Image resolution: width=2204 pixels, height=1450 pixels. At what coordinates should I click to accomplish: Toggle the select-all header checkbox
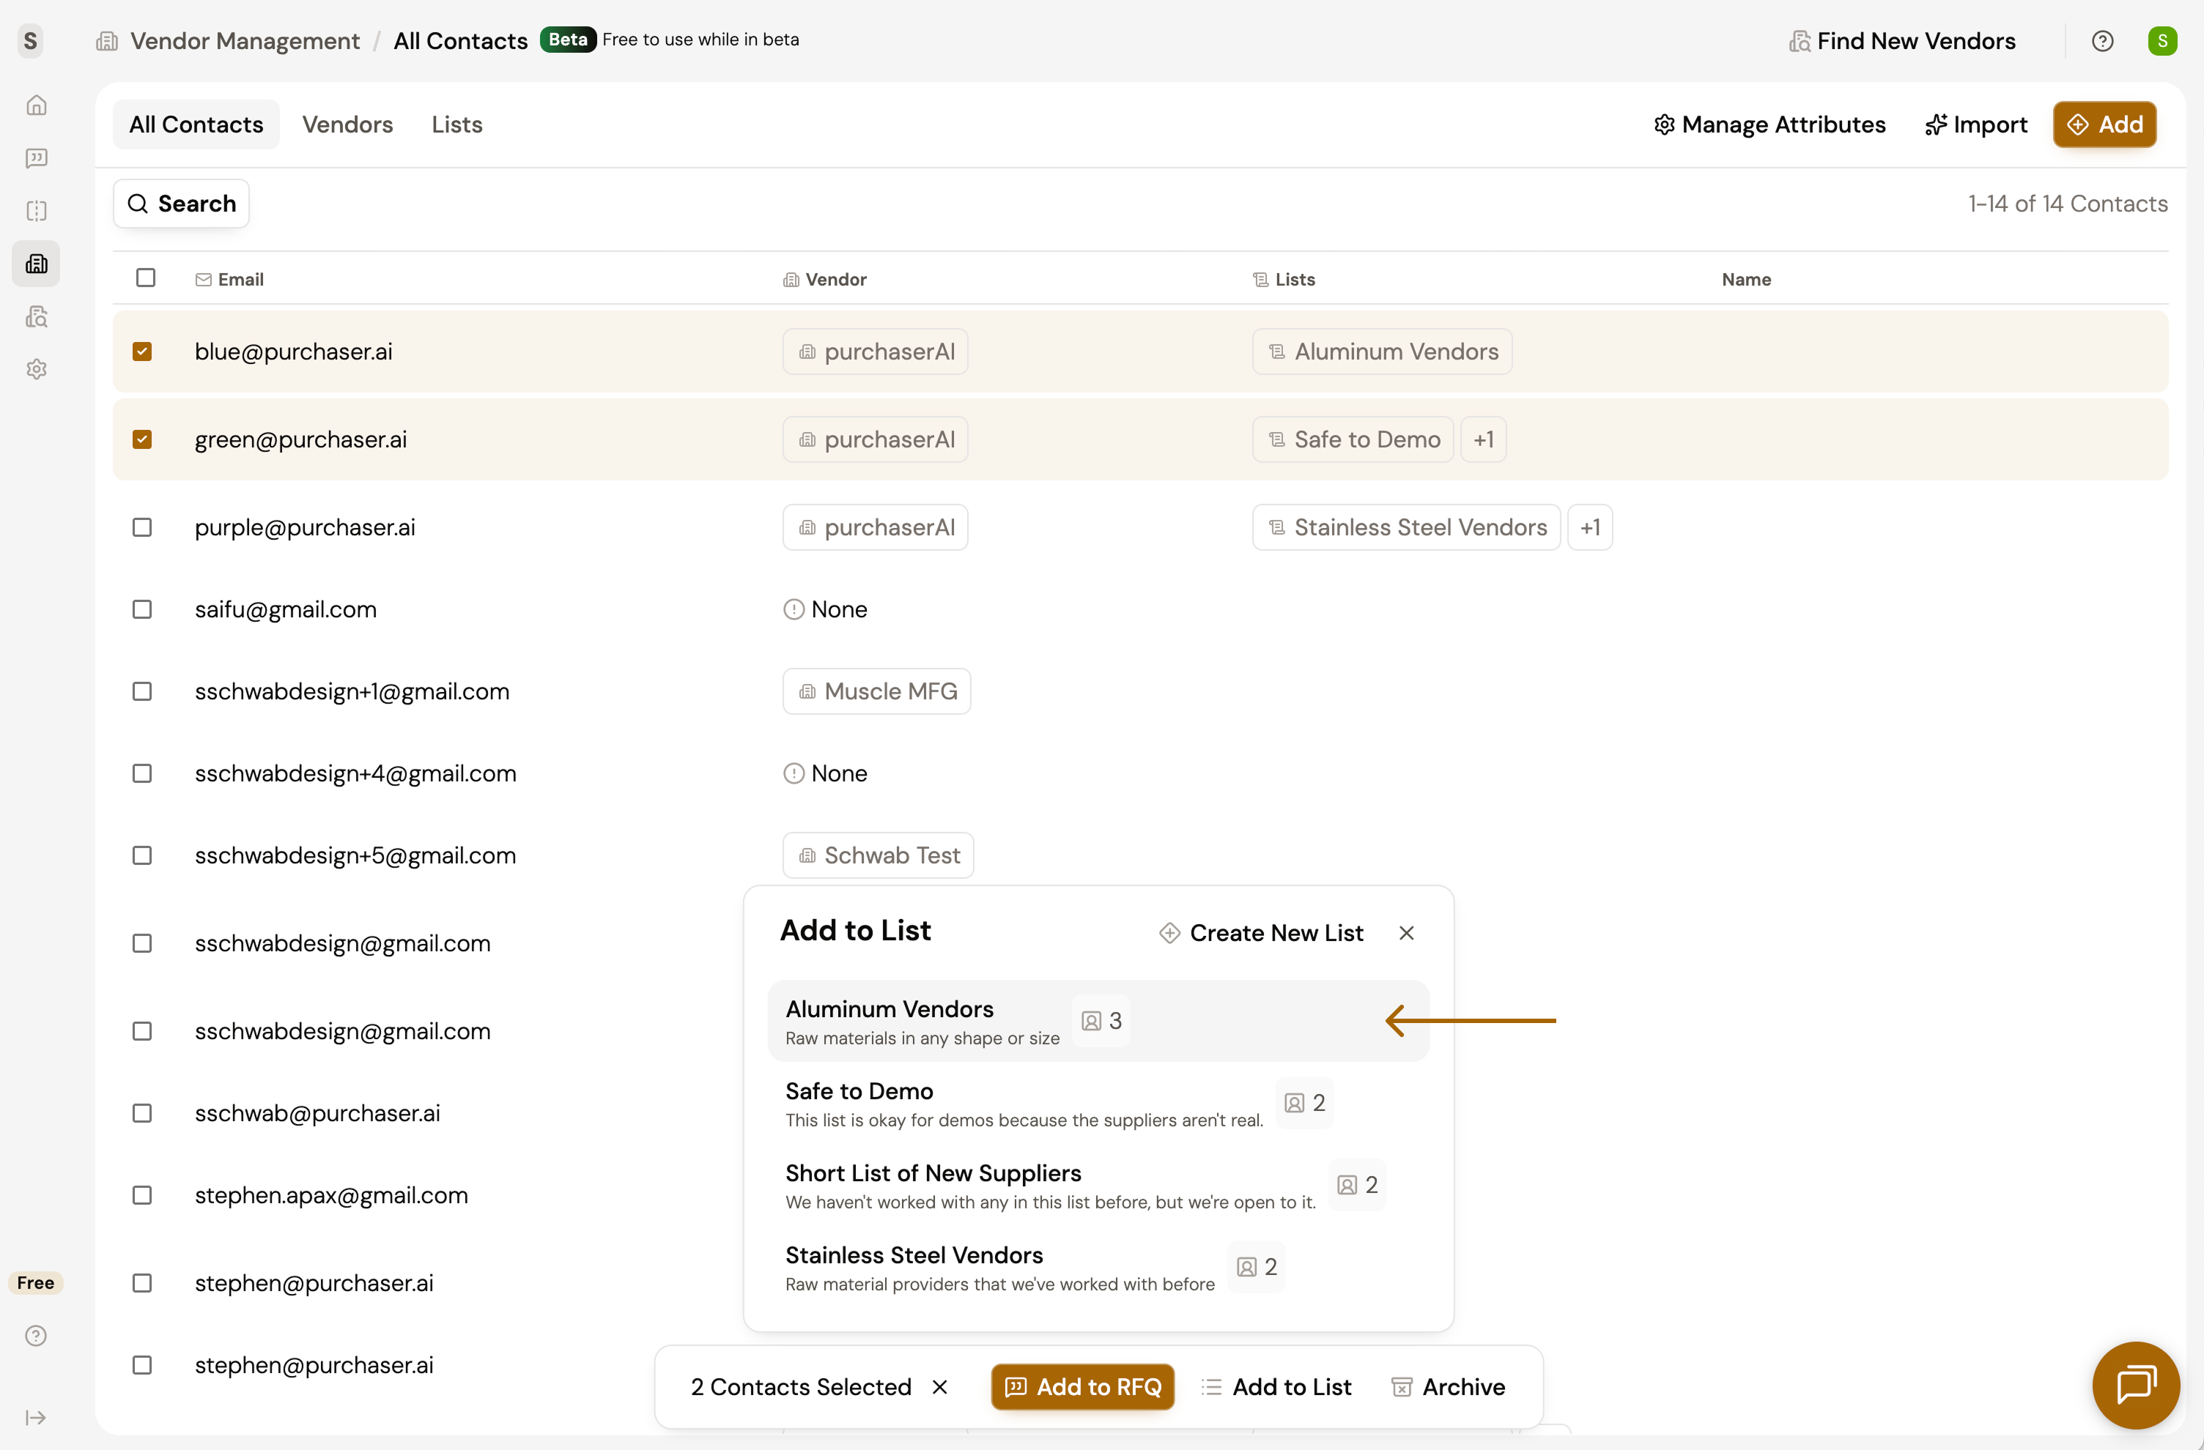145,278
